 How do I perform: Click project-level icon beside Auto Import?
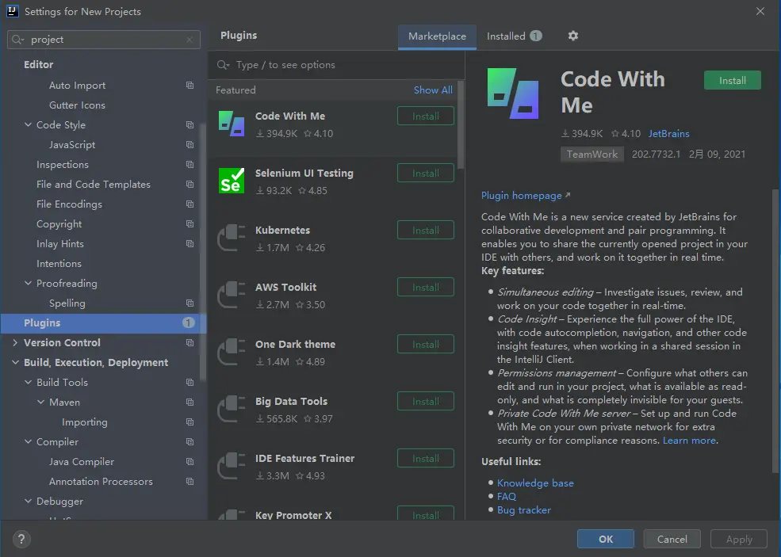click(190, 85)
